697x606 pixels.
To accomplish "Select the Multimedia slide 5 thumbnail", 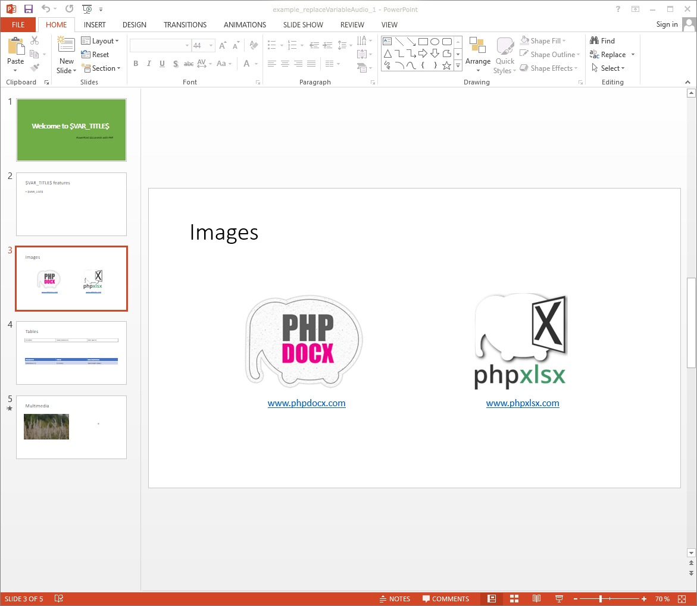I will (x=71, y=427).
